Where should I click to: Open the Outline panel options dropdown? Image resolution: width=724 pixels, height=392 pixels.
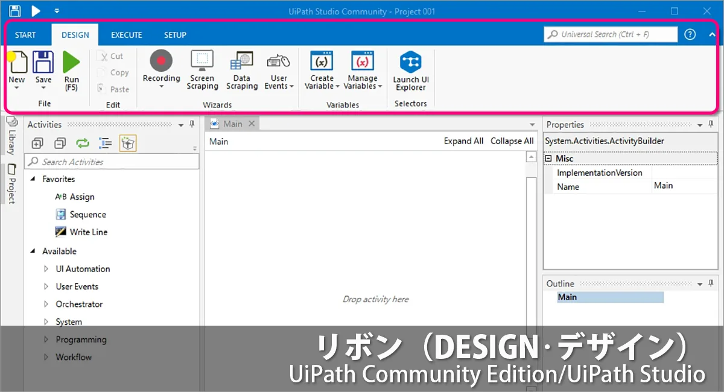click(700, 284)
